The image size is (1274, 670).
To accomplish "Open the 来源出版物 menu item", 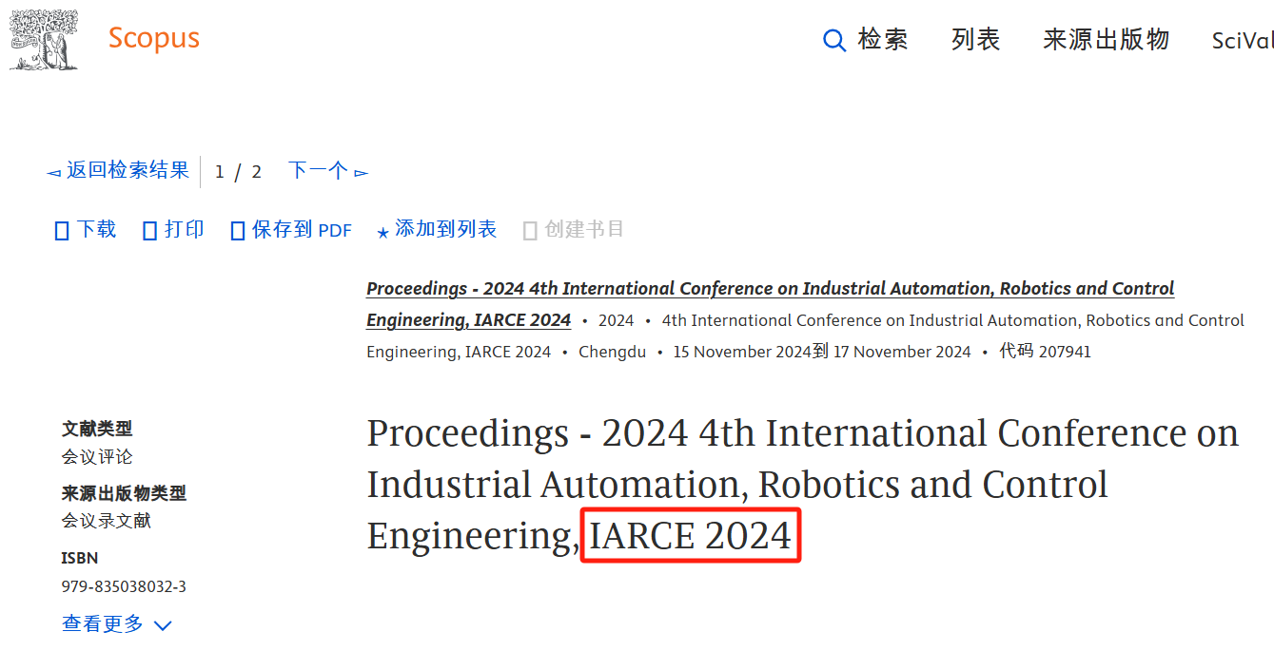I will click(1106, 40).
